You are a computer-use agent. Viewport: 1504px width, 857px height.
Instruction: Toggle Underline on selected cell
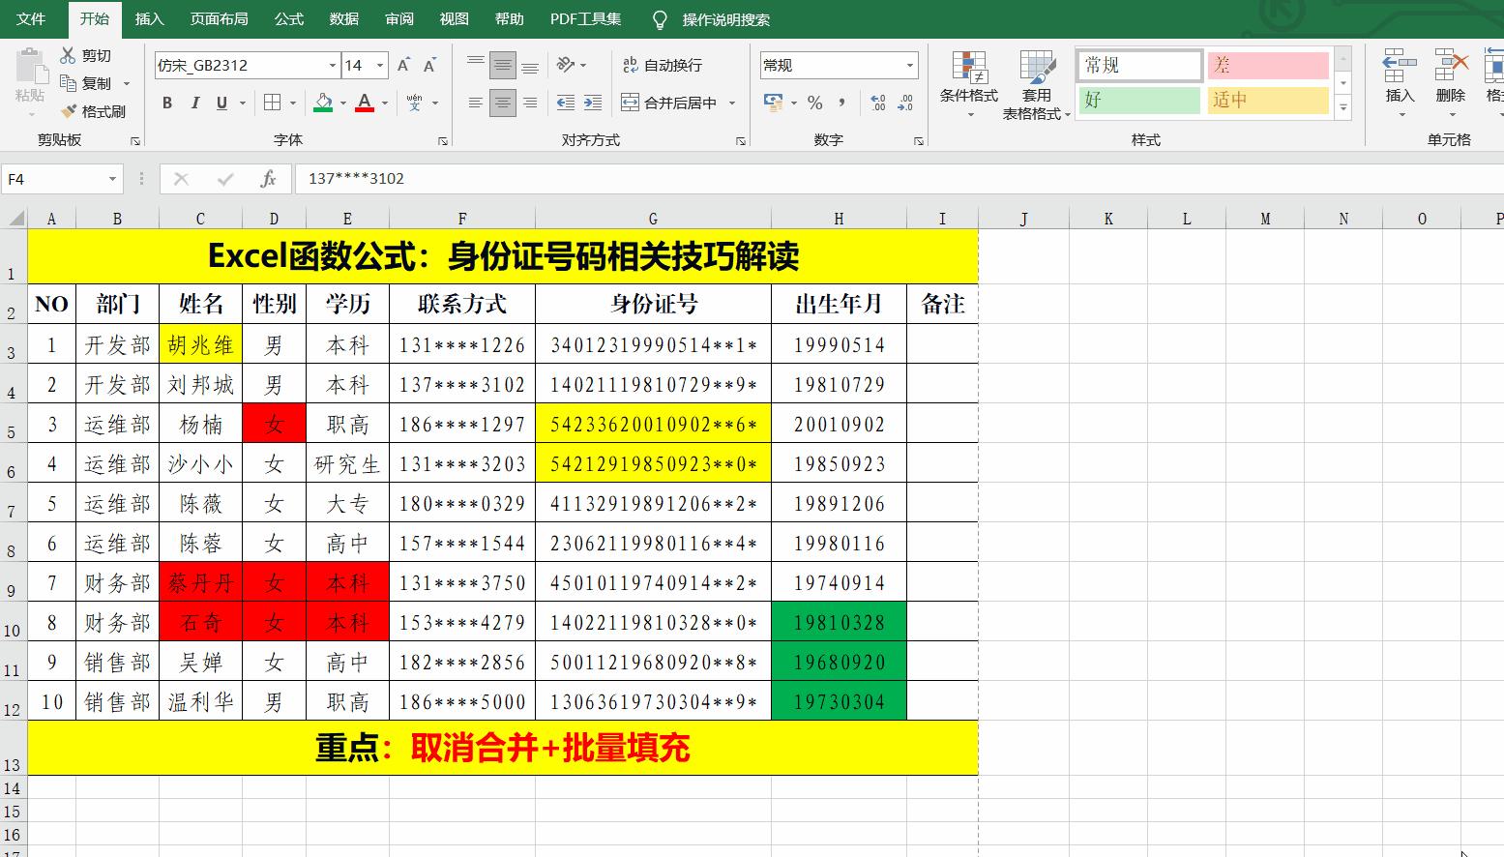pyautogui.click(x=221, y=102)
